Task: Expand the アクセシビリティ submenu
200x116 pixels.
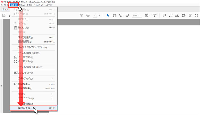Action: pos(52,98)
